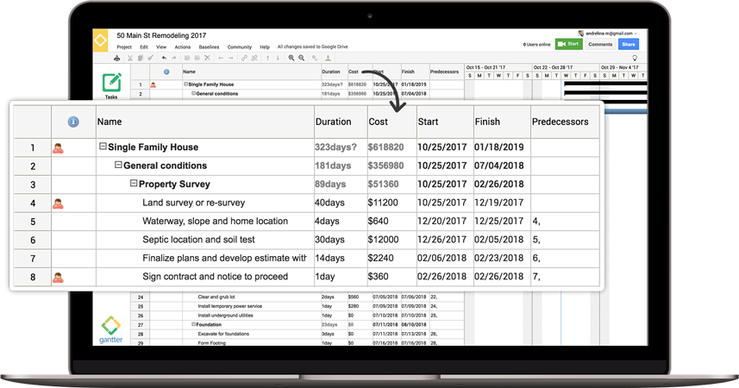
Task: Click the Tasks sidebar icon
Action: [111, 83]
